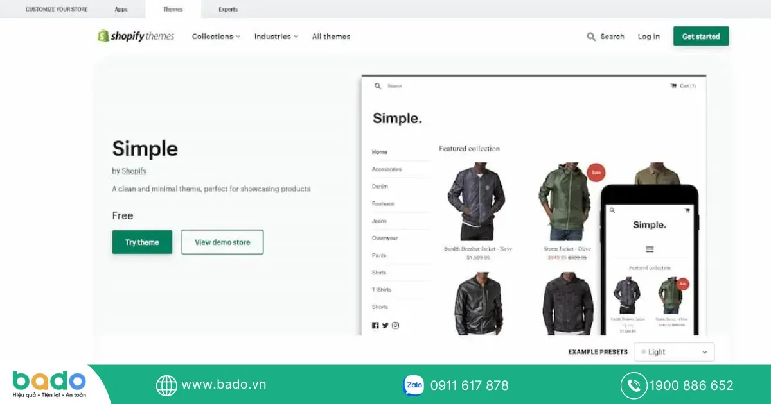
Task: Click the Log in link
Action: click(x=649, y=37)
